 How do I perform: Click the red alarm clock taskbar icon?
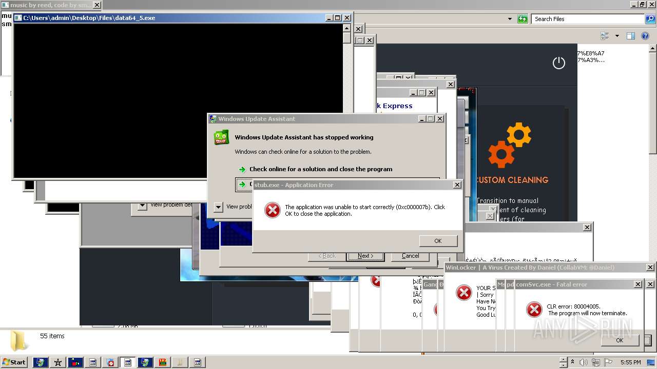click(110, 362)
